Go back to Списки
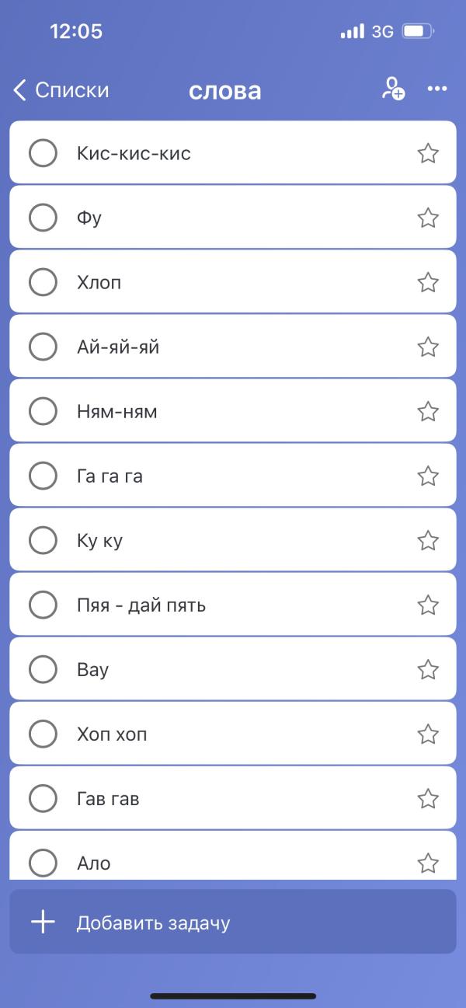The image size is (466, 1008). coord(61,90)
